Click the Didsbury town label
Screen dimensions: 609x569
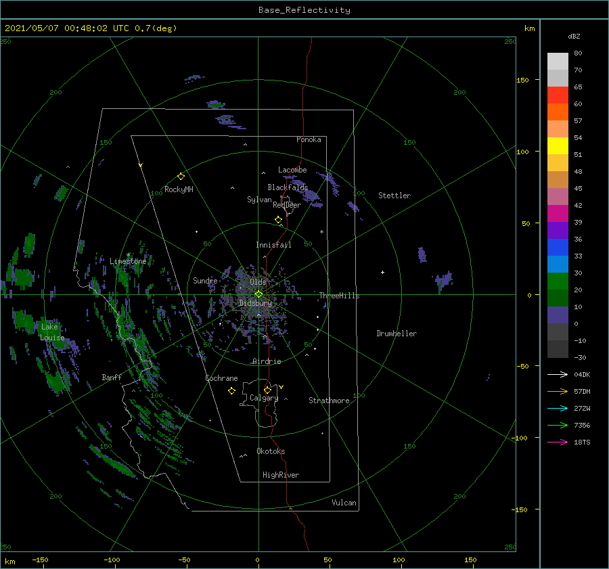tap(256, 303)
